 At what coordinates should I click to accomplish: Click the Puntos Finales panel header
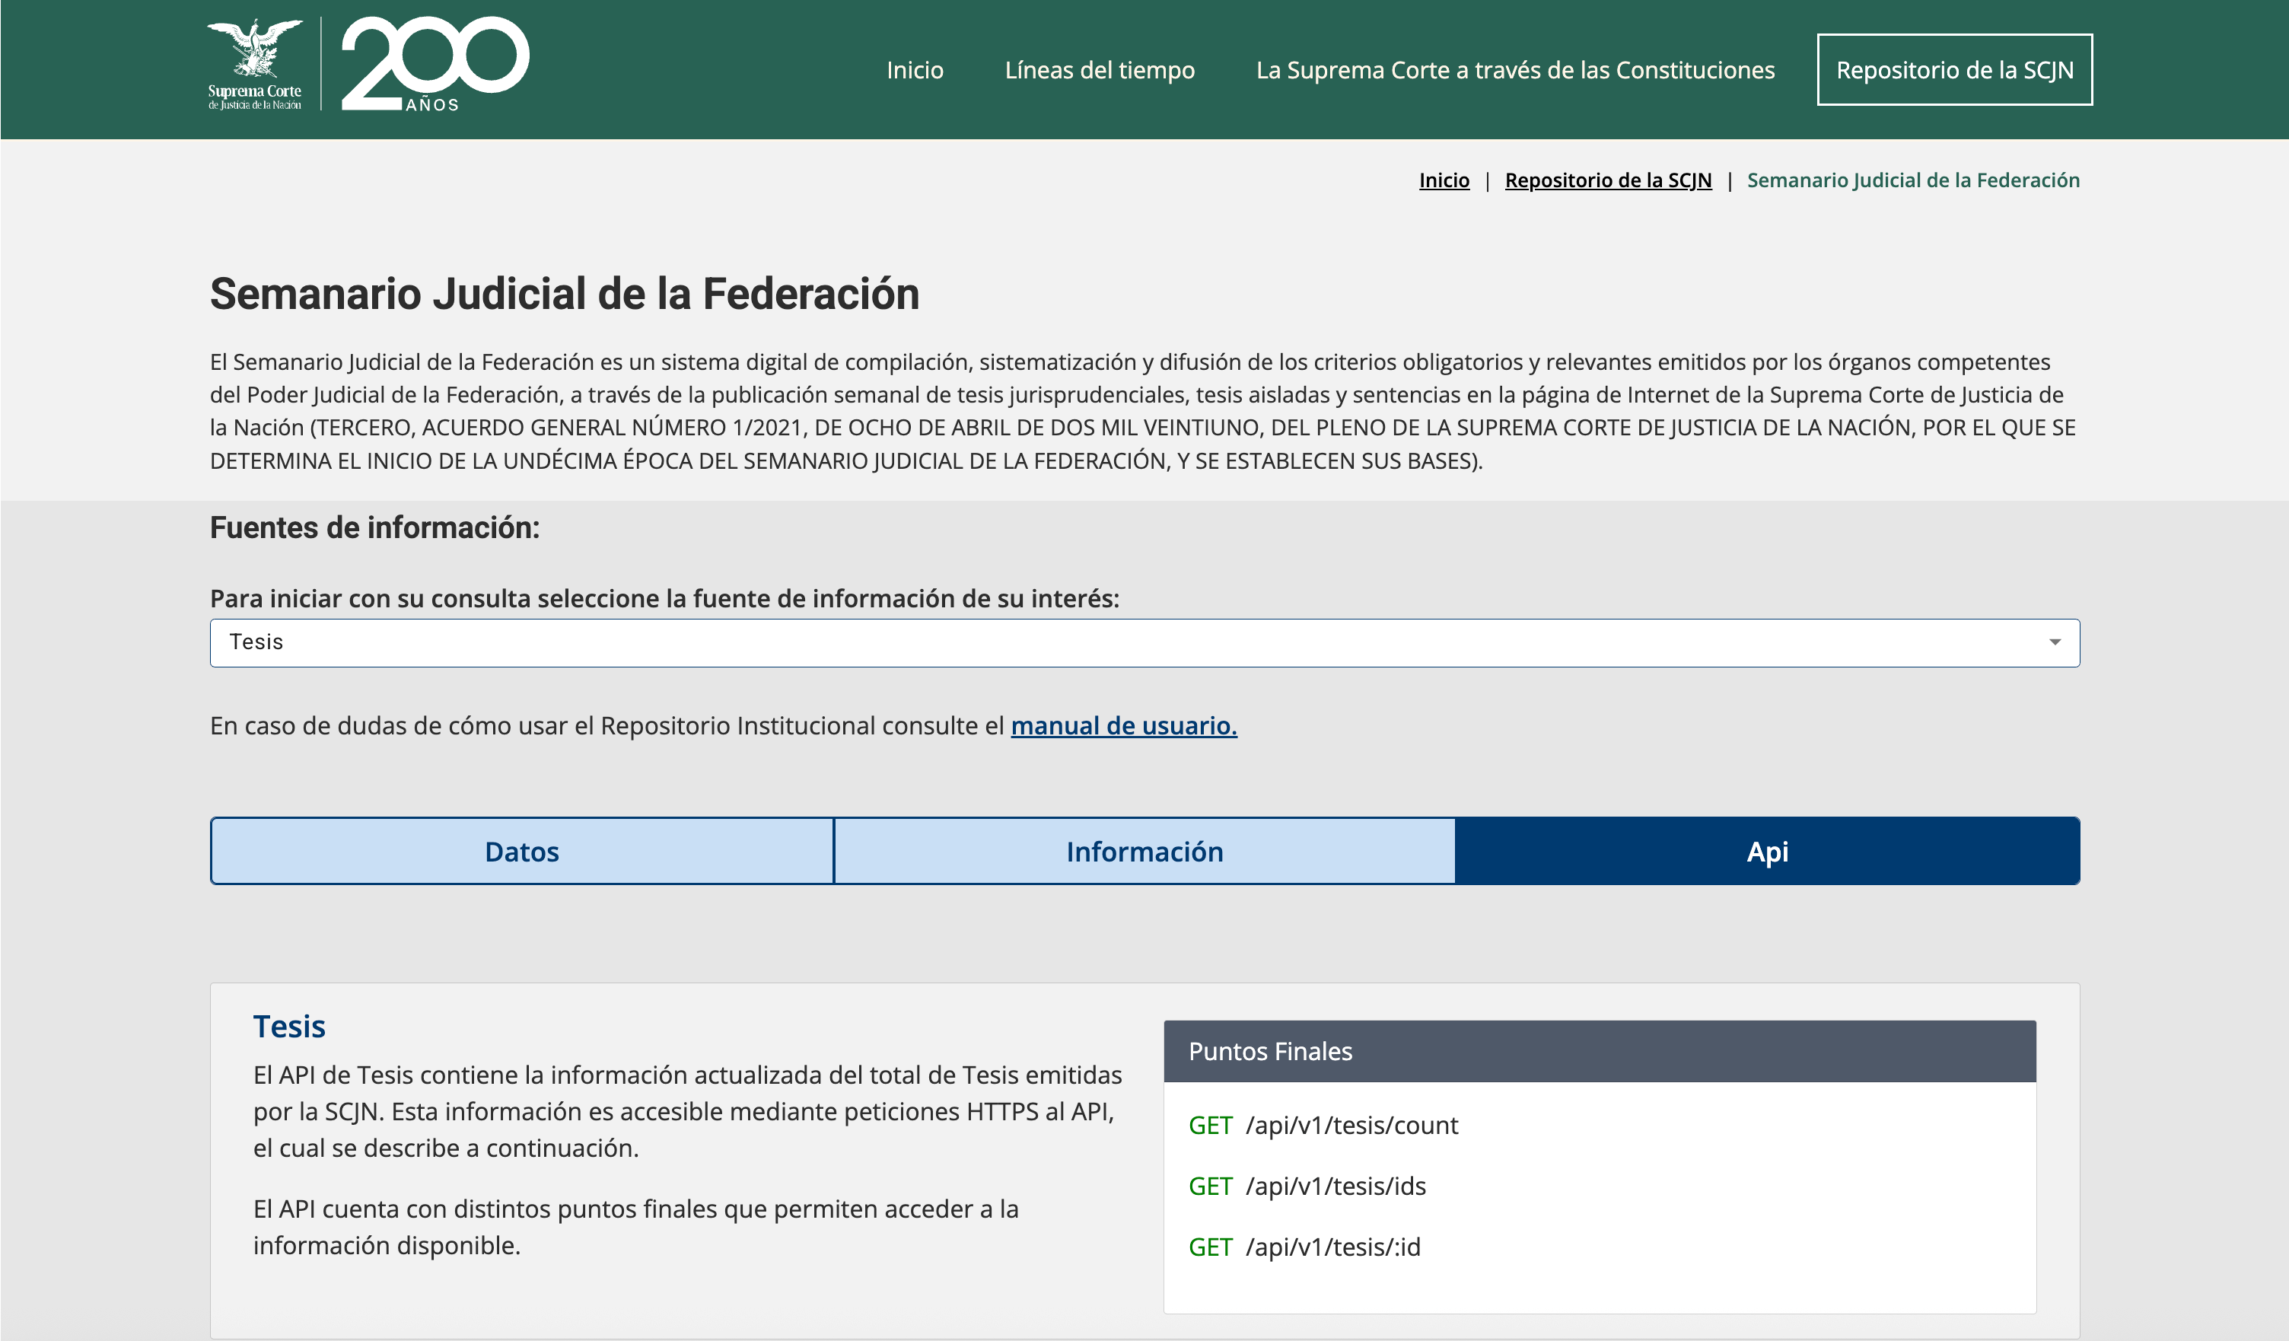tap(1600, 1051)
